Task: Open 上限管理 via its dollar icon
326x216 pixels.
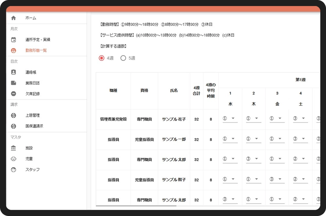Action: (13, 115)
